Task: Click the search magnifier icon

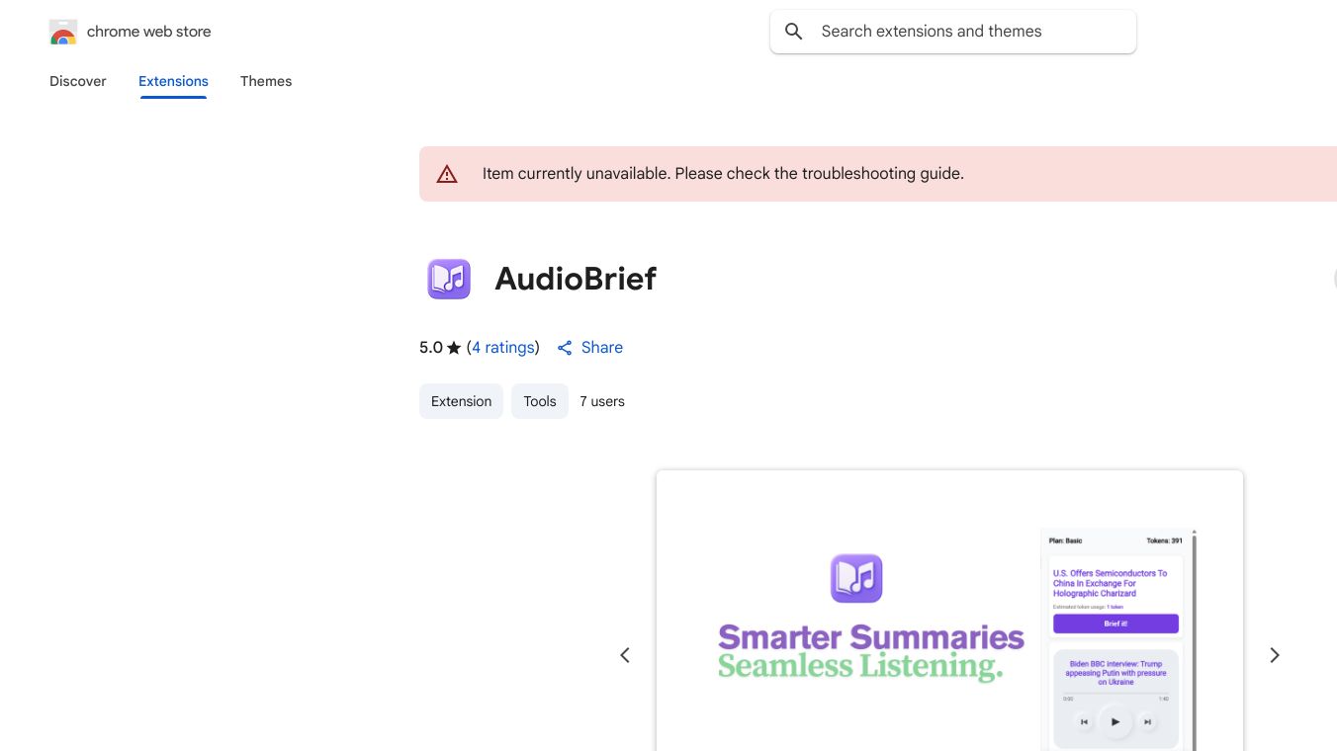Action: click(793, 32)
